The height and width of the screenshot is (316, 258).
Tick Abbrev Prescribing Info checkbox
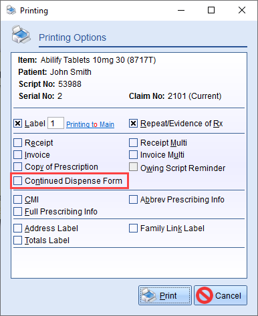pyautogui.click(x=133, y=200)
